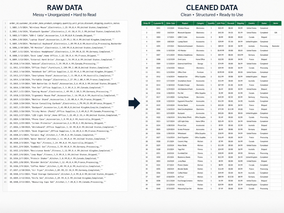Click subtitle 'Messy • Unorganized • Hard to Read'
The image size is (284, 213).
pyautogui.click(x=64, y=15)
